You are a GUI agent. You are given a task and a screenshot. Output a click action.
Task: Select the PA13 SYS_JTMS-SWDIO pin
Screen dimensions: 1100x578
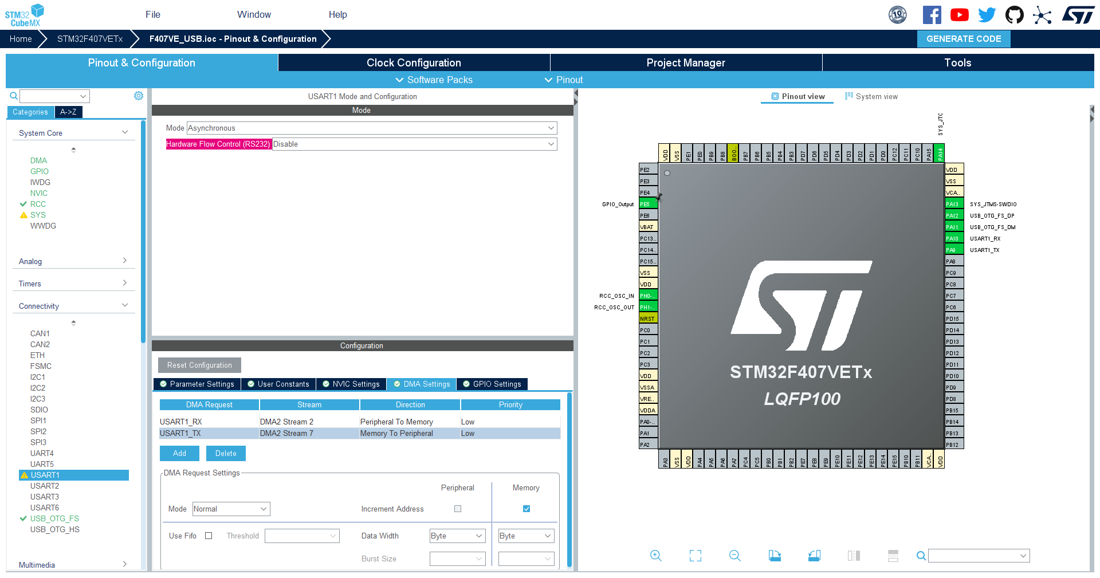tap(954, 204)
